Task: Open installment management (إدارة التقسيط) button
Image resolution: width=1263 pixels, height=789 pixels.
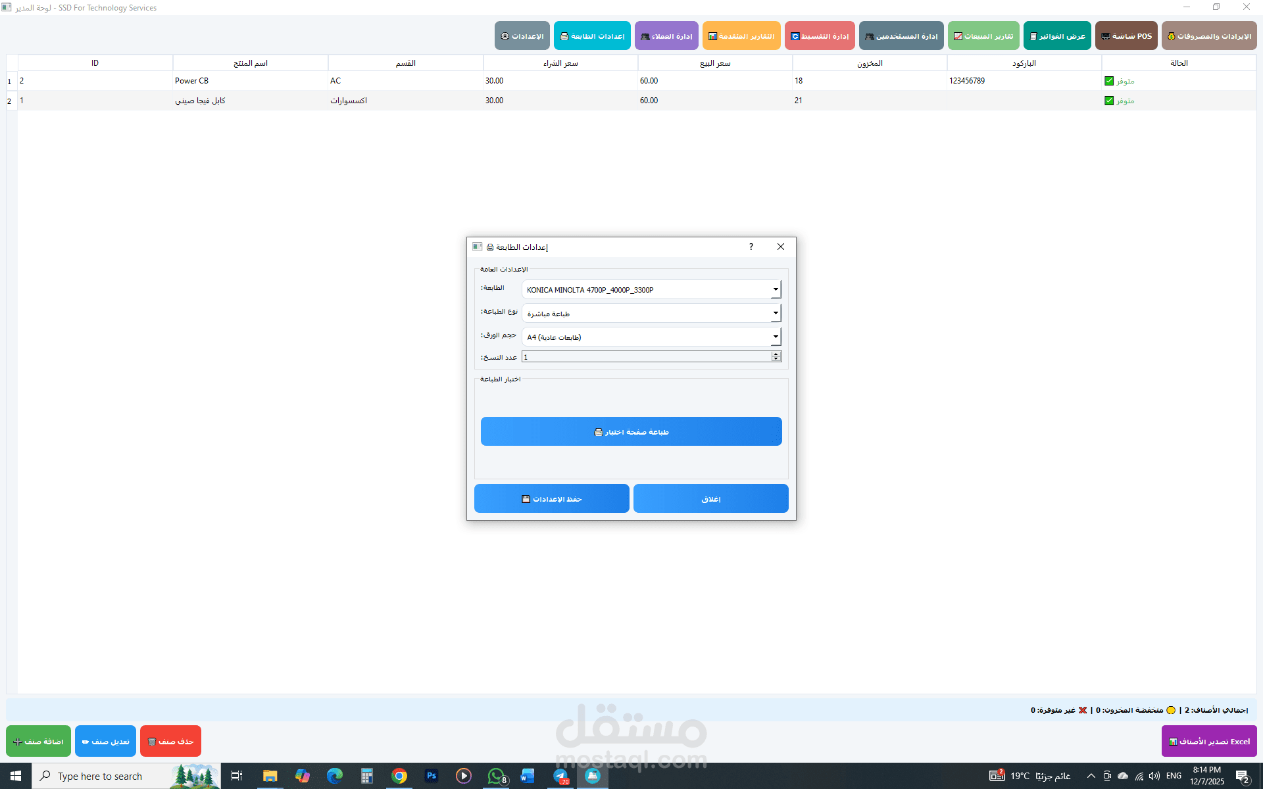Action: (819, 36)
